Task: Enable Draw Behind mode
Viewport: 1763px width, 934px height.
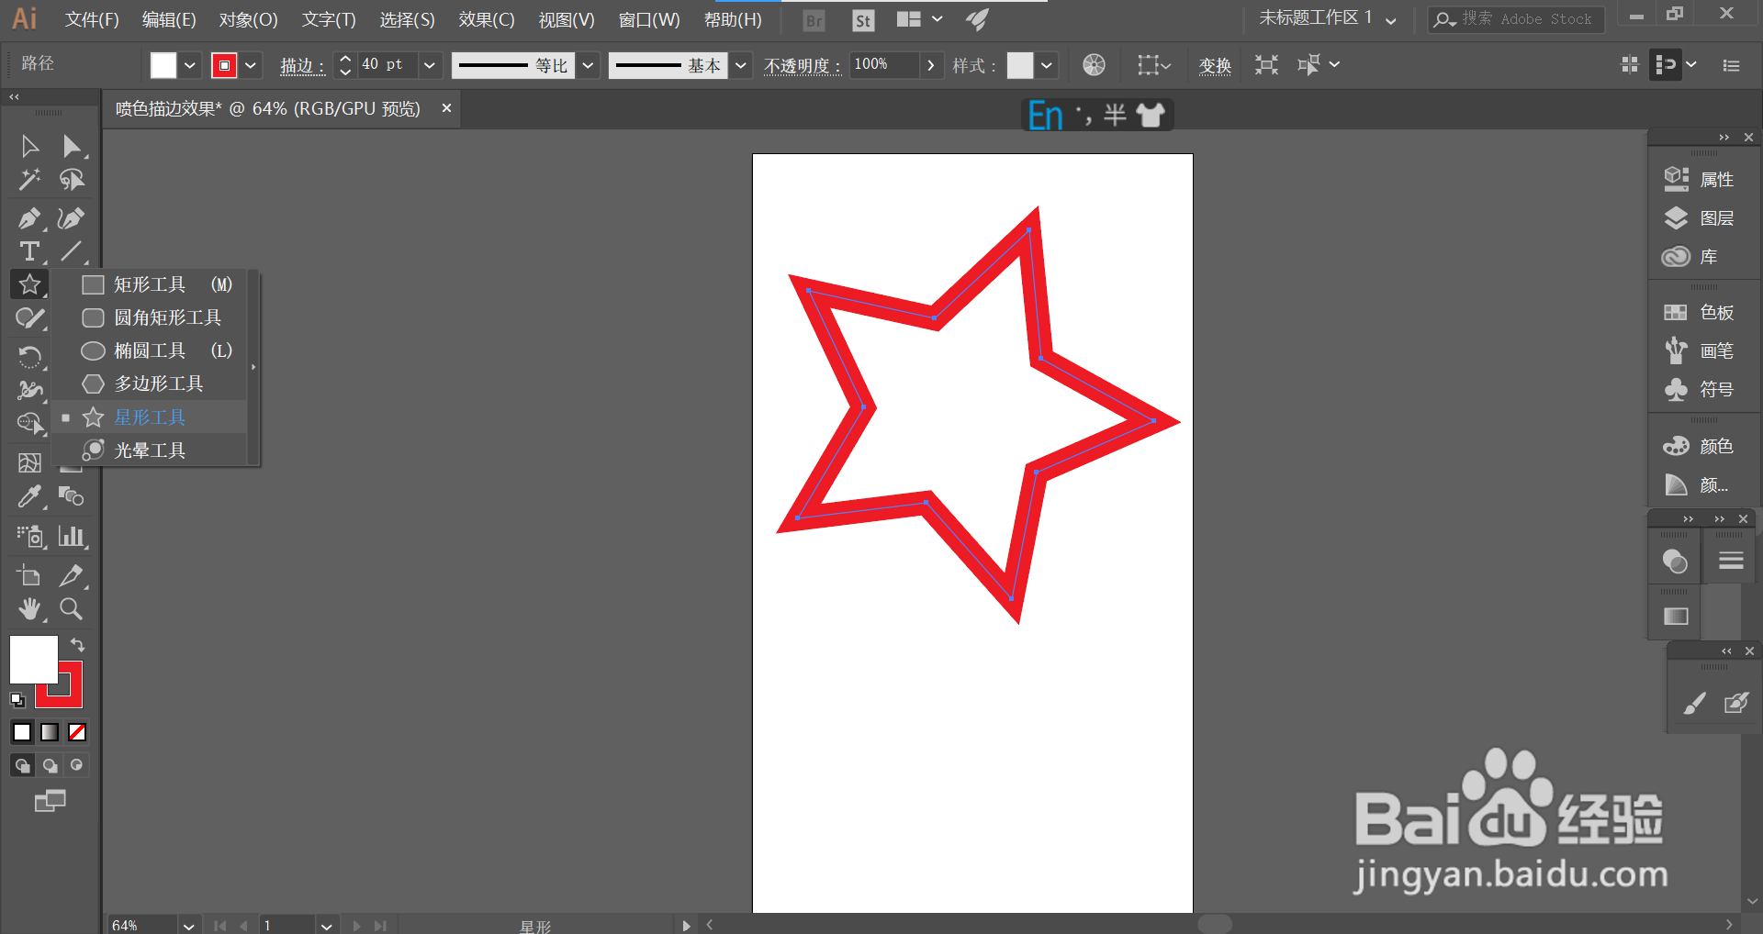Action: pyautogui.click(x=50, y=765)
